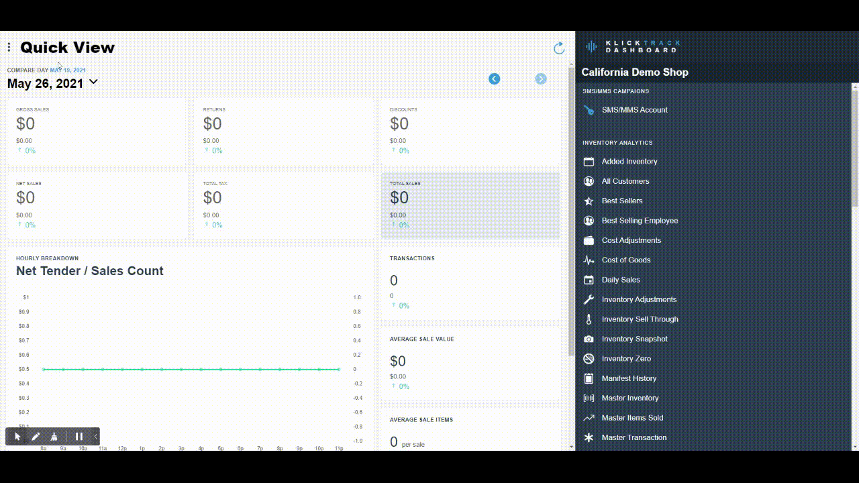This screenshot has width=859, height=483.
Task: Click the refresh icon on Quick View
Action: click(558, 48)
